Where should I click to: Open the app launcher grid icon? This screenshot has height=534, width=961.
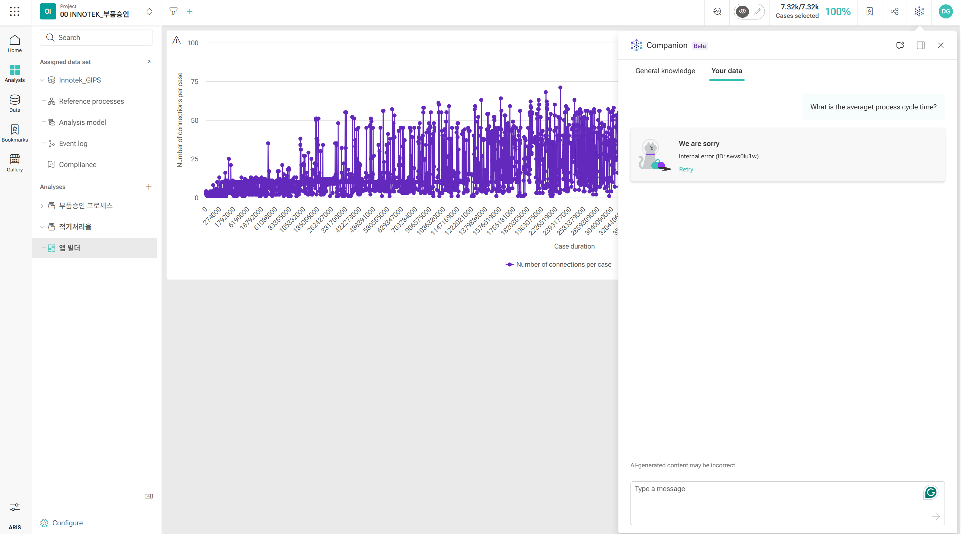tap(14, 11)
